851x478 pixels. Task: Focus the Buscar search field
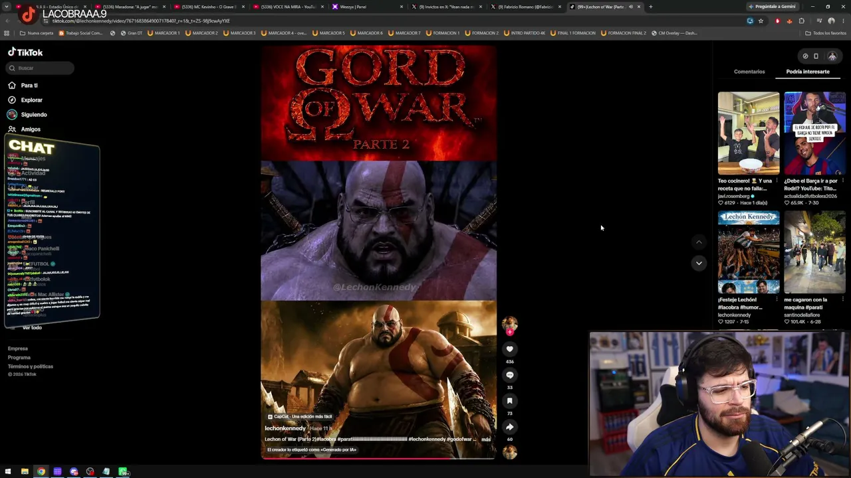pos(41,68)
